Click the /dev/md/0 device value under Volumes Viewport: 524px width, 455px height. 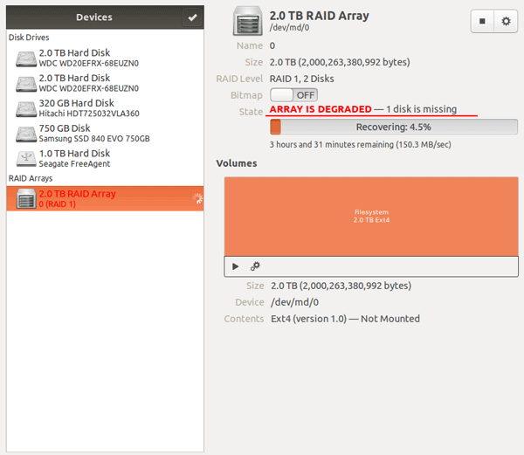point(294,302)
